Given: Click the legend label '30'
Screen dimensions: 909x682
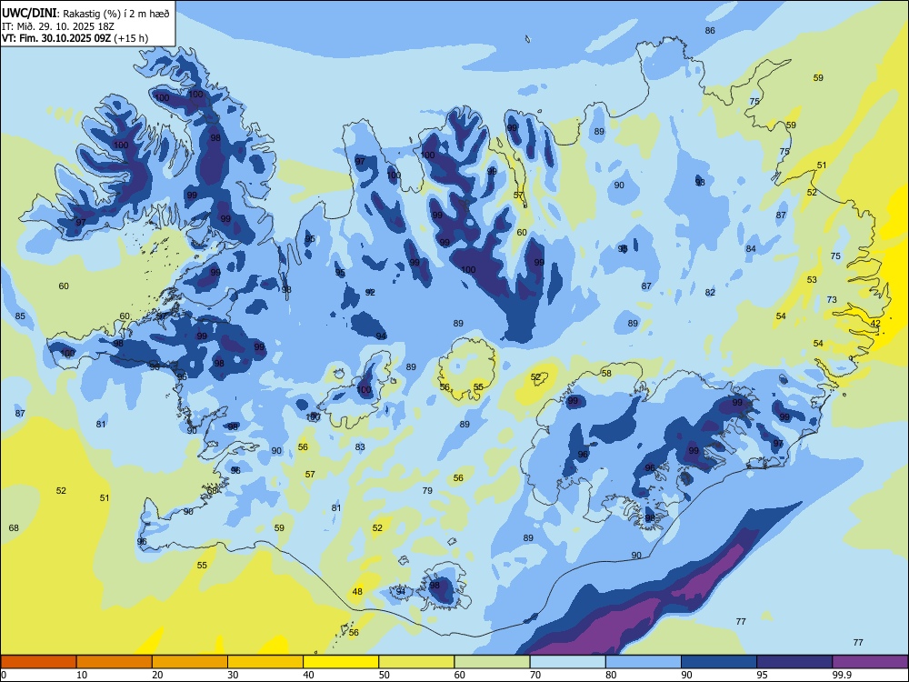Looking at the screenshot, I should pyautogui.click(x=233, y=675).
